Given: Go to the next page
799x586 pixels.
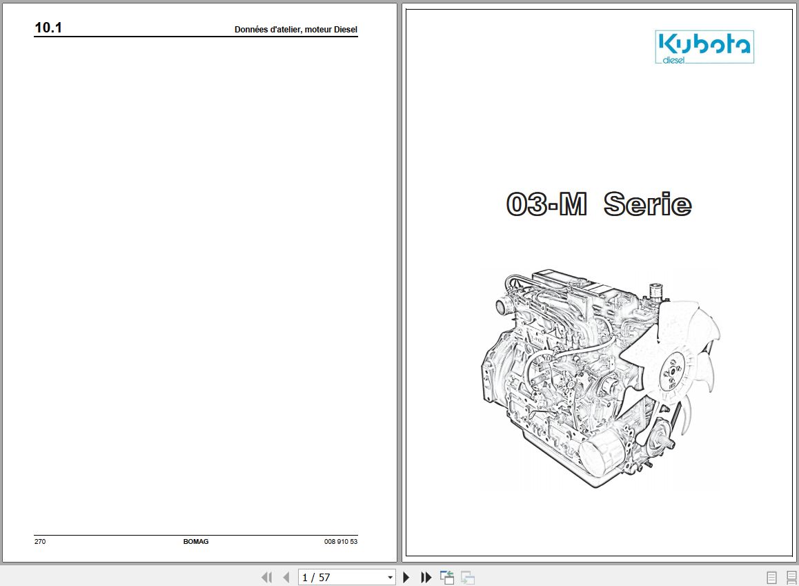Looking at the screenshot, I should pyautogui.click(x=406, y=577).
